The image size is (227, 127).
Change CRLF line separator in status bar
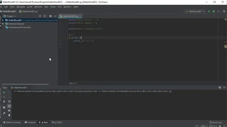pyautogui.click(x=204, y=126)
